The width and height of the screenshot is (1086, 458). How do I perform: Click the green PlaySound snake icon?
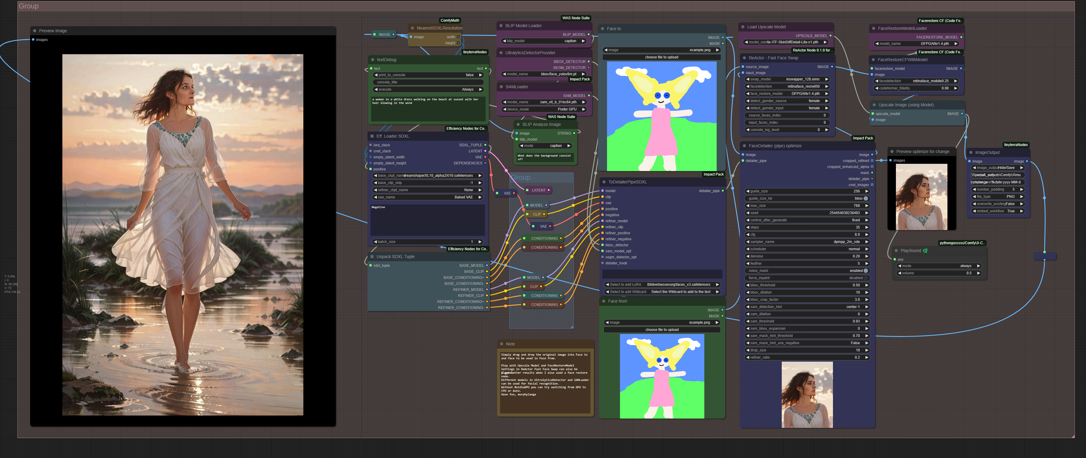click(x=925, y=251)
